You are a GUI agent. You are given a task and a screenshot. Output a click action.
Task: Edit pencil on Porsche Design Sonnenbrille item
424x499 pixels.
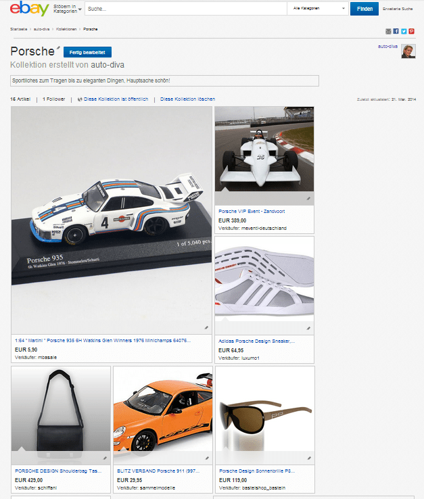pyautogui.click(x=309, y=458)
